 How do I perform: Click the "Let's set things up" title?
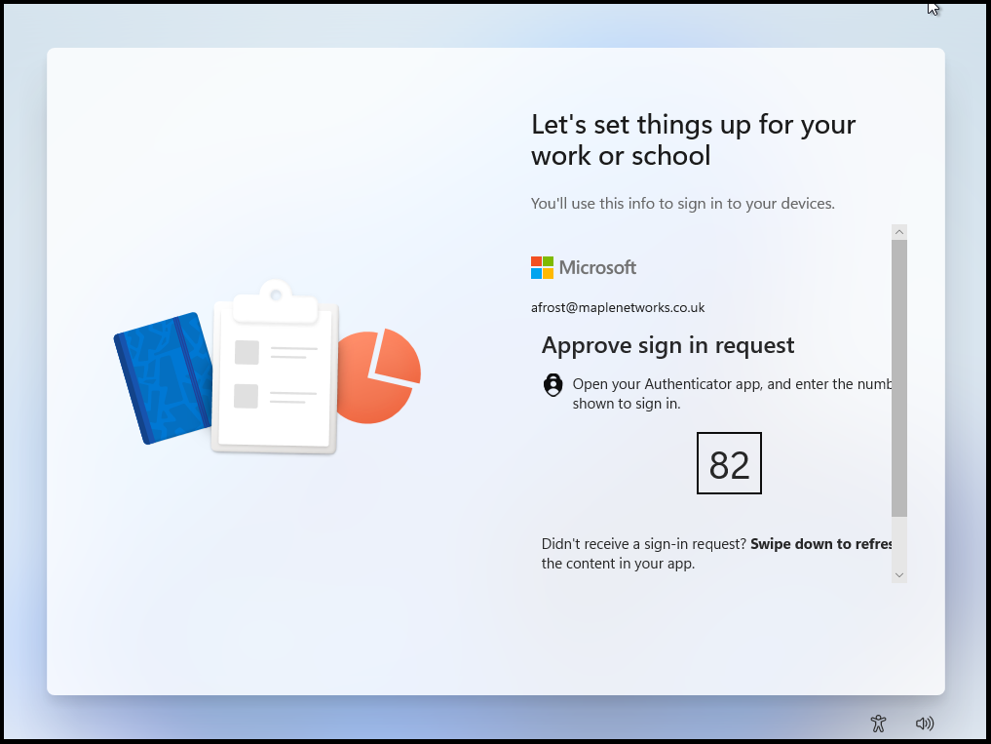693,139
